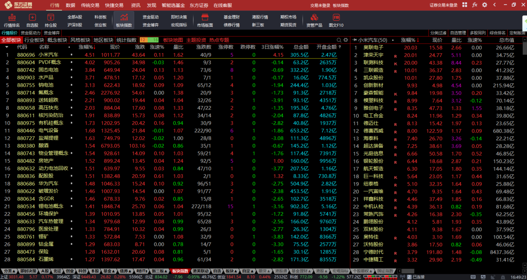
Task: Click 证券交易未登录 to log in
Action: [x=443, y=5]
